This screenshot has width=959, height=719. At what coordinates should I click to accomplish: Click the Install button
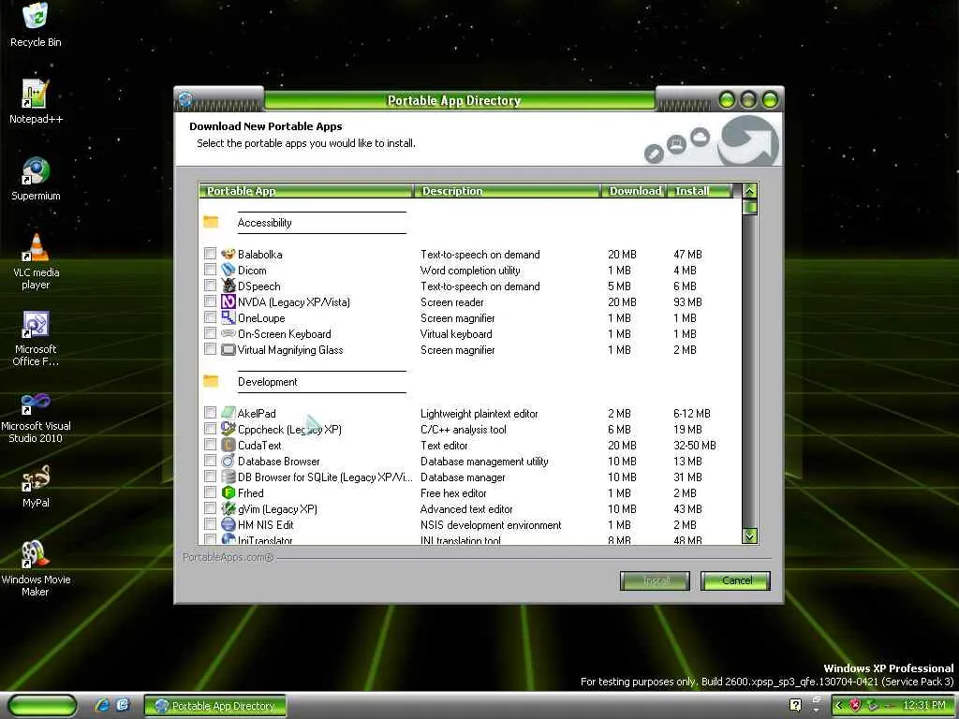[655, 580]
